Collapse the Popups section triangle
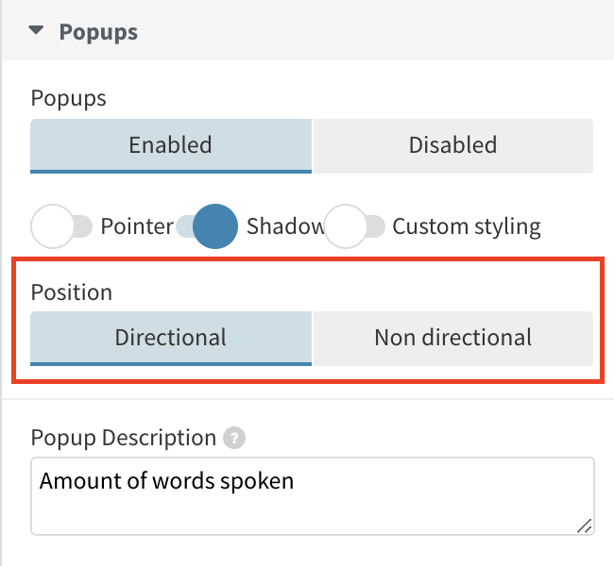This screenshot has height=566, width=614. [36, 30]
